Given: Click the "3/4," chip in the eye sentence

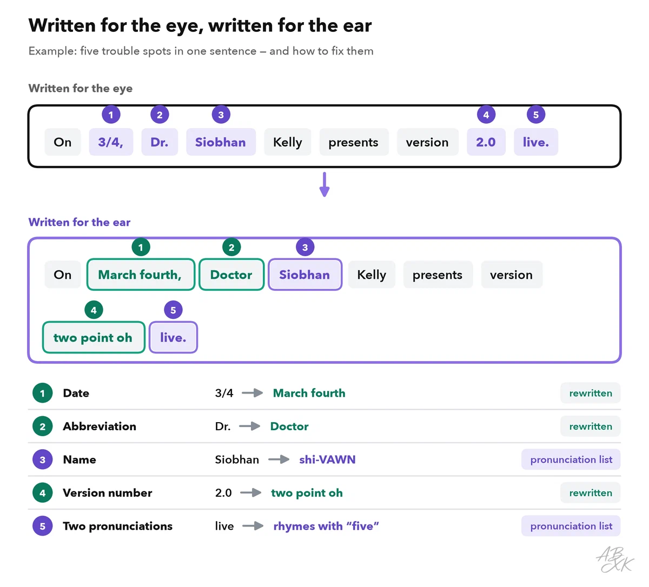Looking at the screenshot, I should point(111,142).
